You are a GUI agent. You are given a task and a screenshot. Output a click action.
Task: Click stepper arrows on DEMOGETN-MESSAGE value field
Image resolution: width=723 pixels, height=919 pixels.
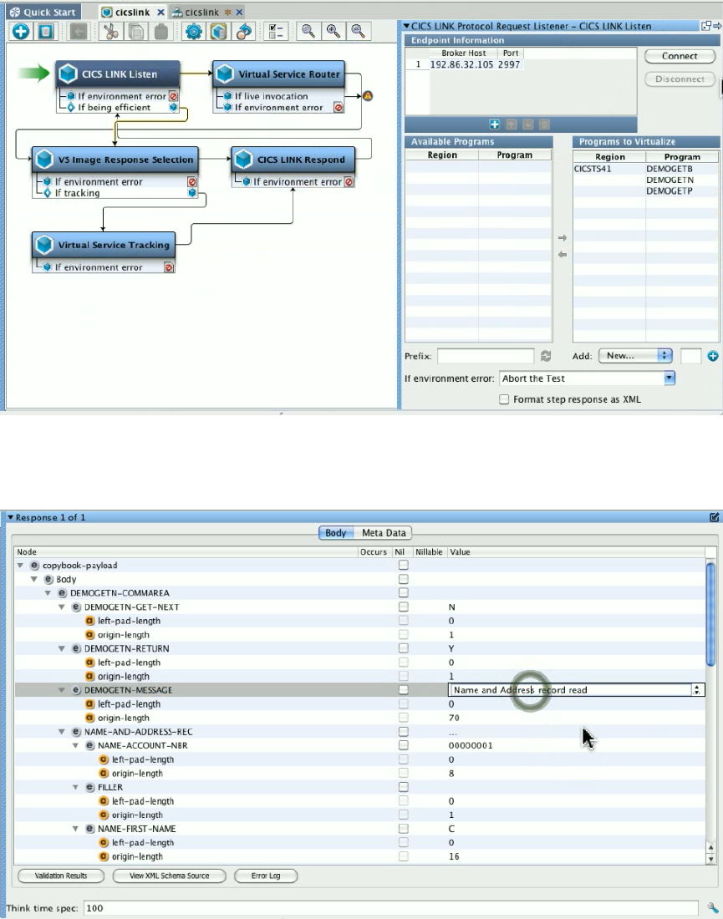(696, 690)
